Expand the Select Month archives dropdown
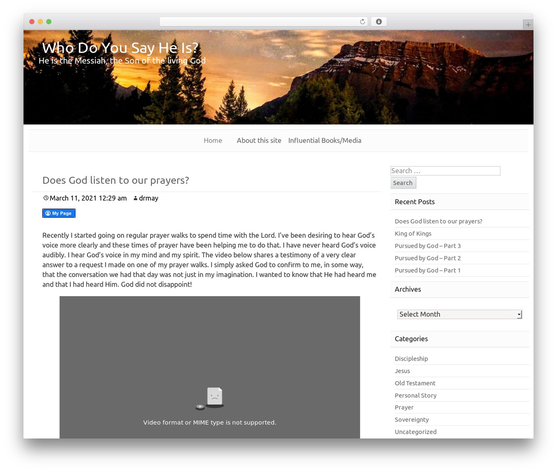The image size is (557, 472). tap(460, 314)
